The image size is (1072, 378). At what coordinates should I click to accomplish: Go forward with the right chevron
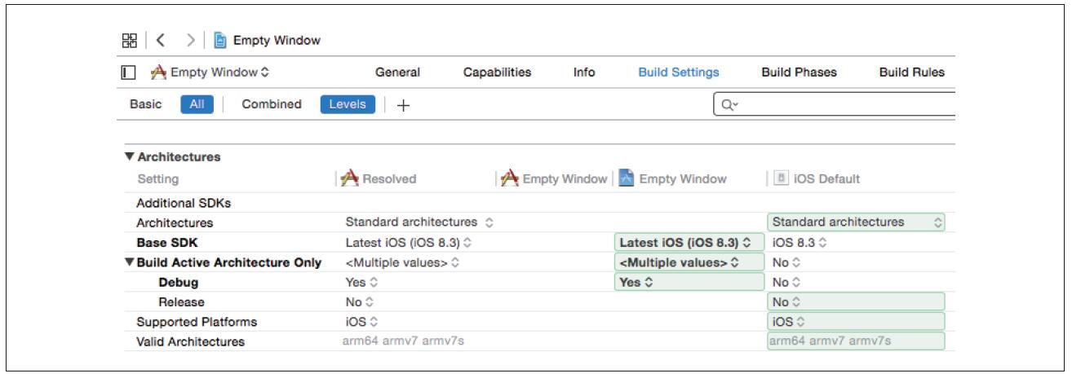190,40
